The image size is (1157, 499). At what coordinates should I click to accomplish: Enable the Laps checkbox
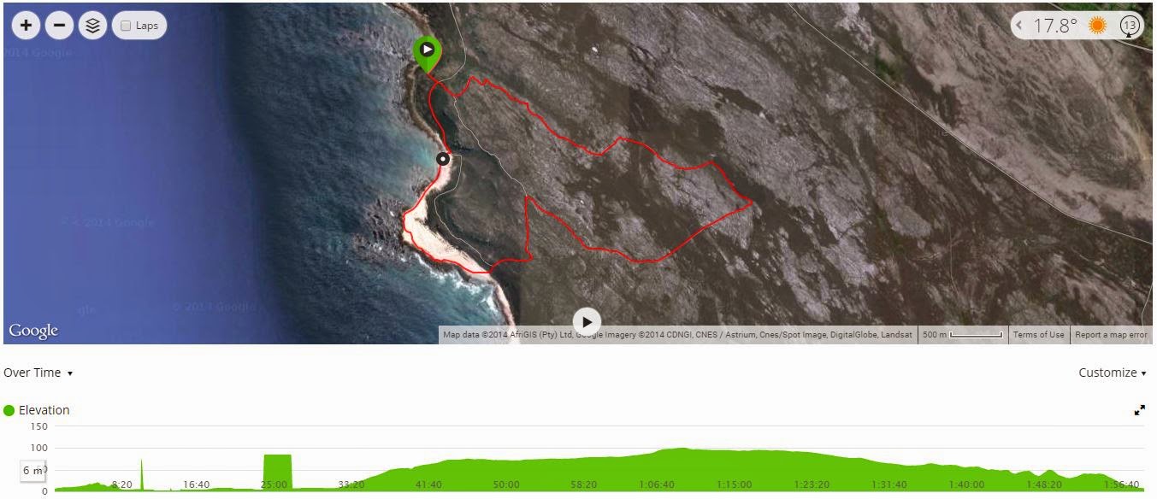[x=126, y=26]
